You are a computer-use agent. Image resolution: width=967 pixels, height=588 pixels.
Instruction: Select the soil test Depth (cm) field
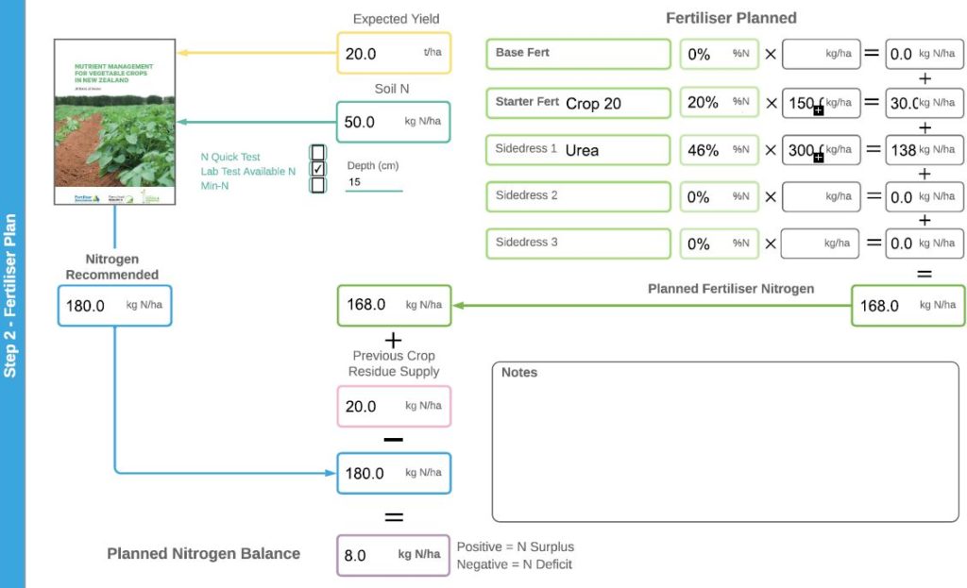pos(373,182)
